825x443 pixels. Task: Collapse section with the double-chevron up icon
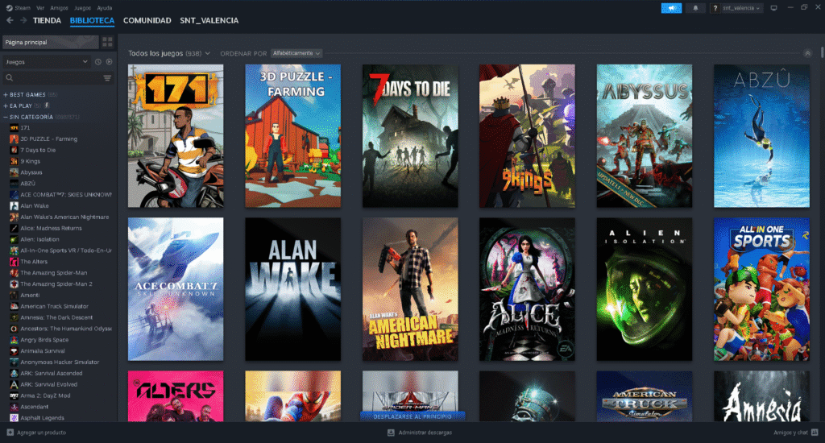tap(807, 53)
